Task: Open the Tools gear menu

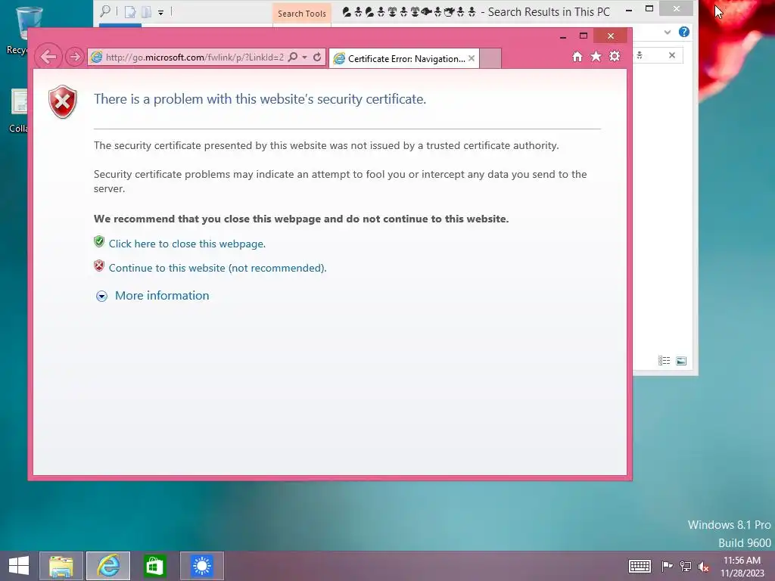Action: [615, 56]
